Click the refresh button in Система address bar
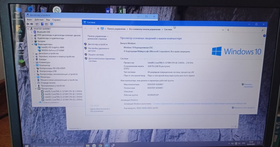280x147 pixels. (x=228, y=30)
